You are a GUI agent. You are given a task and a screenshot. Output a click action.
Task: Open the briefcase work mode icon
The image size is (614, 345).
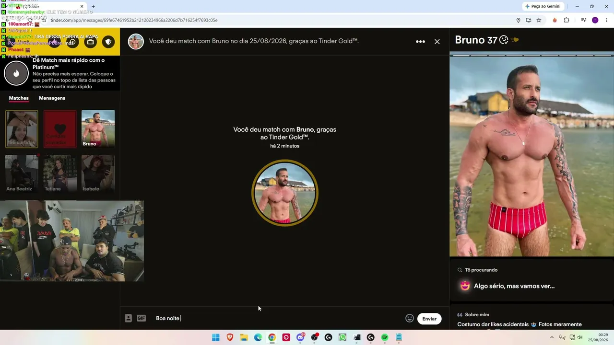point(91,42)
